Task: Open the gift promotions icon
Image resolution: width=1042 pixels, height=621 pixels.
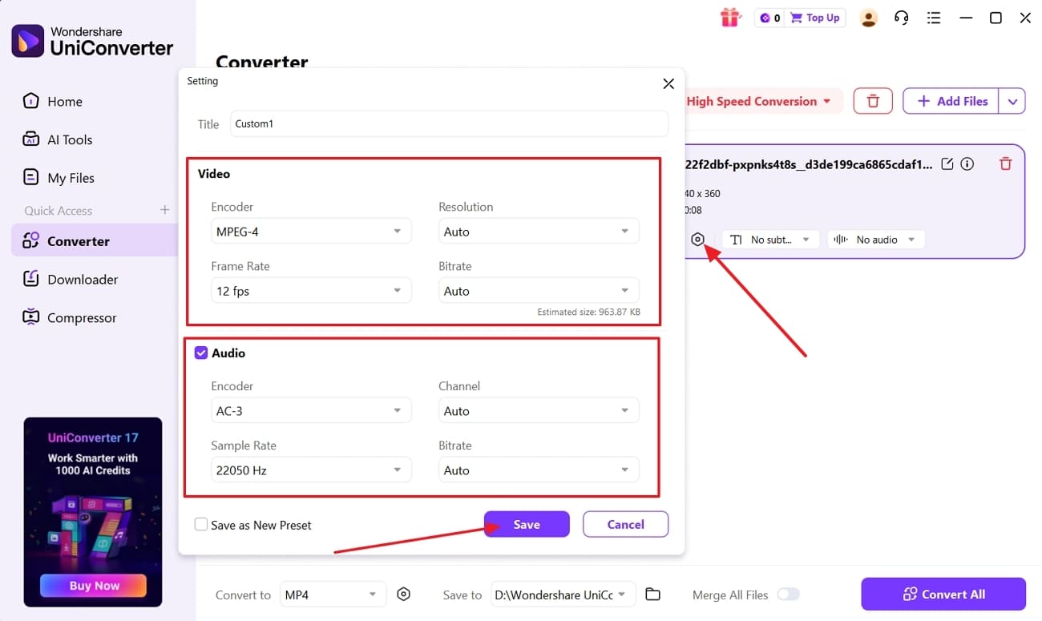Action: (730, 17)
